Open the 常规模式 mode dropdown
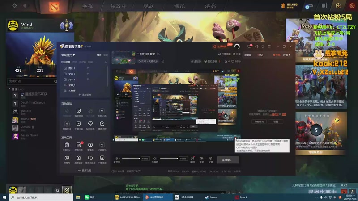Viewport: 358px width, 201px height. (68, 55)
